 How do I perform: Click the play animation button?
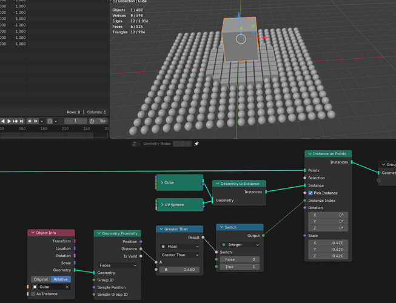point(9,121)
